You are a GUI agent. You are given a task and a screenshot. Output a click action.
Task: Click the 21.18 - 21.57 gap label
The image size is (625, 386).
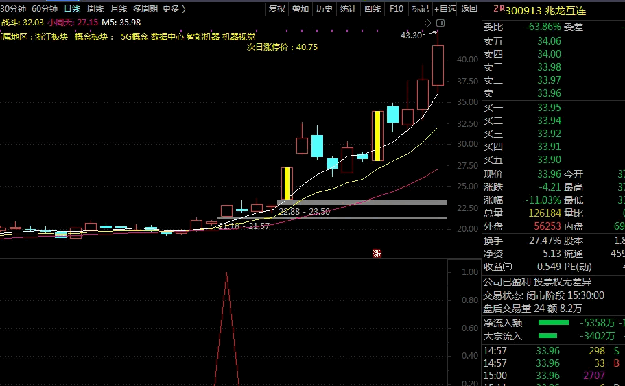click(x=244, y=226)
